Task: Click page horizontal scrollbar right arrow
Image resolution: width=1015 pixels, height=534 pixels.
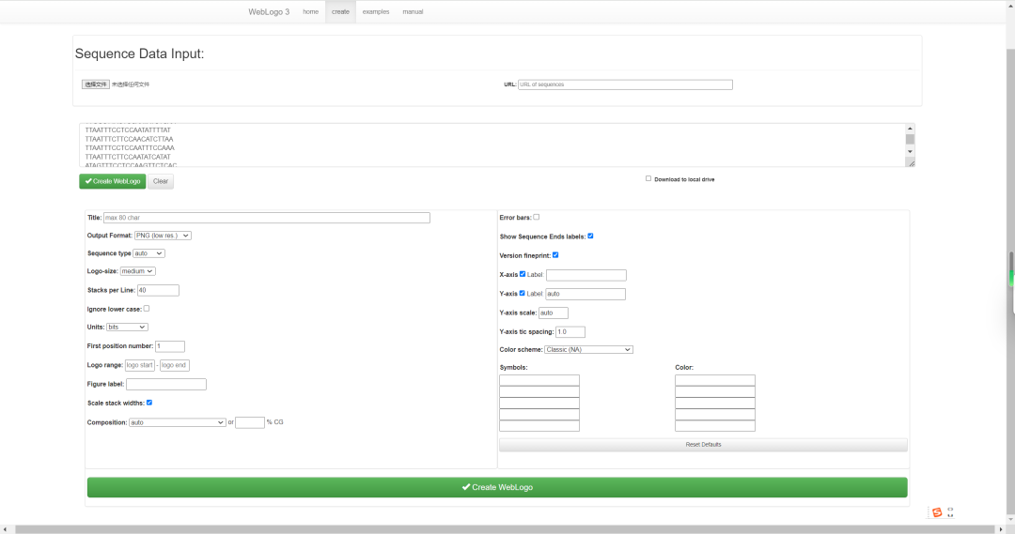Action: (1002, 529)
